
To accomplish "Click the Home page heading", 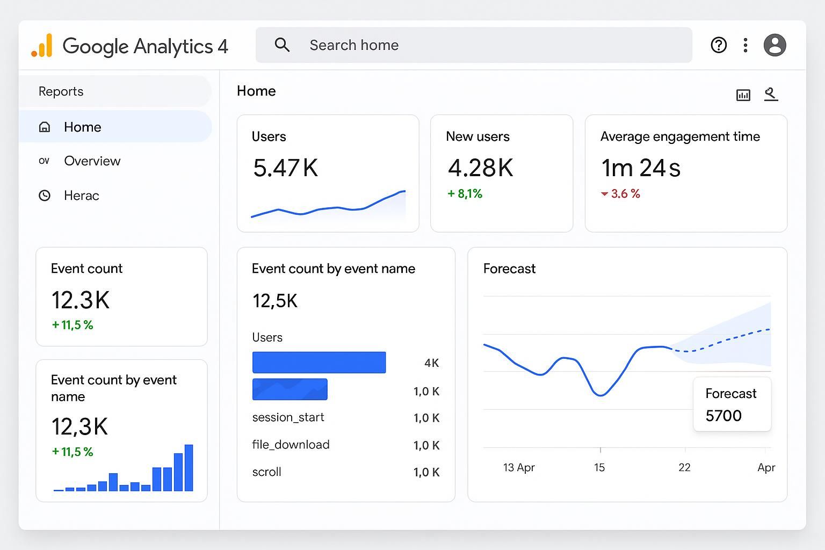I will 256,91.
